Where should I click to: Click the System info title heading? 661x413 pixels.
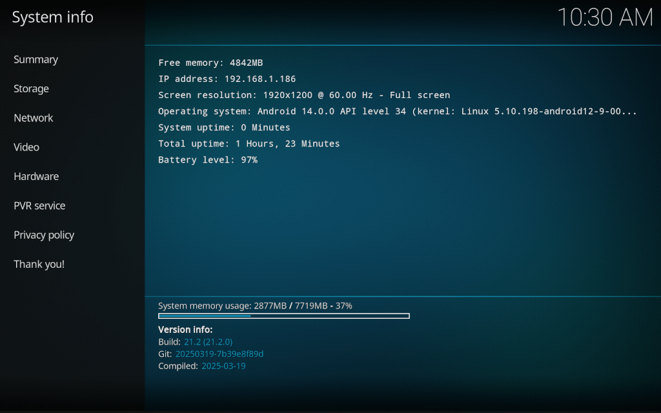53,17
